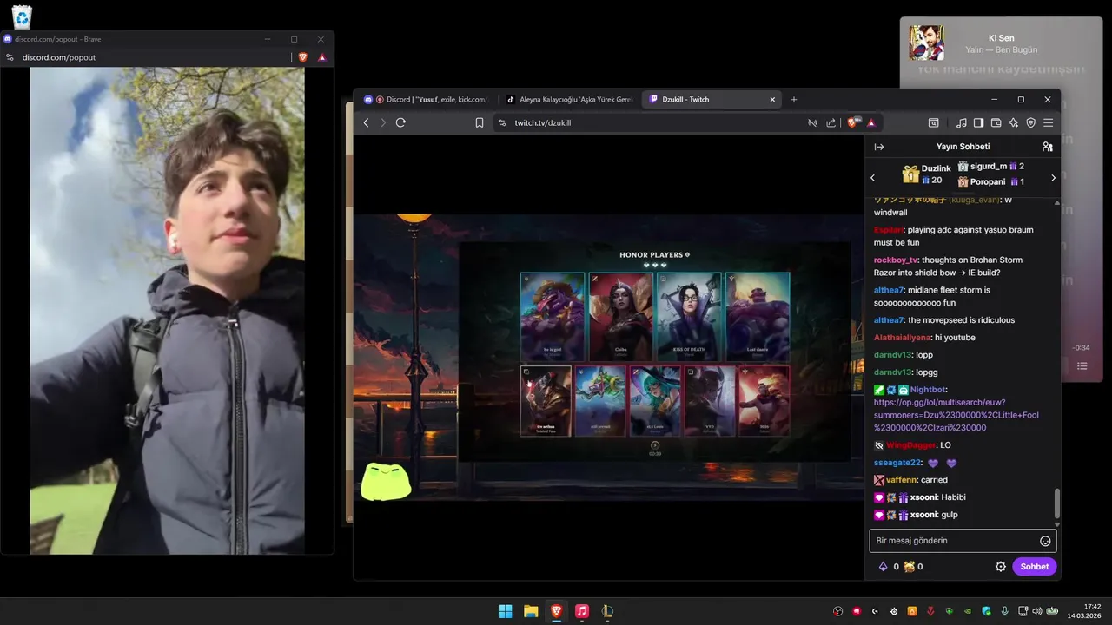Bookmark the twitch.tv/dzukill page
Image resolution: width=1112 pixels, height=625 pixels.
479,122
